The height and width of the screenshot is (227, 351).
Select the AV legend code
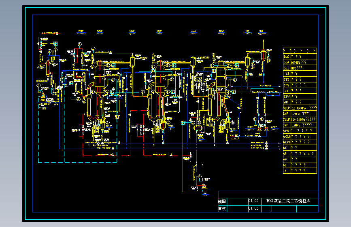click(285, 159)
